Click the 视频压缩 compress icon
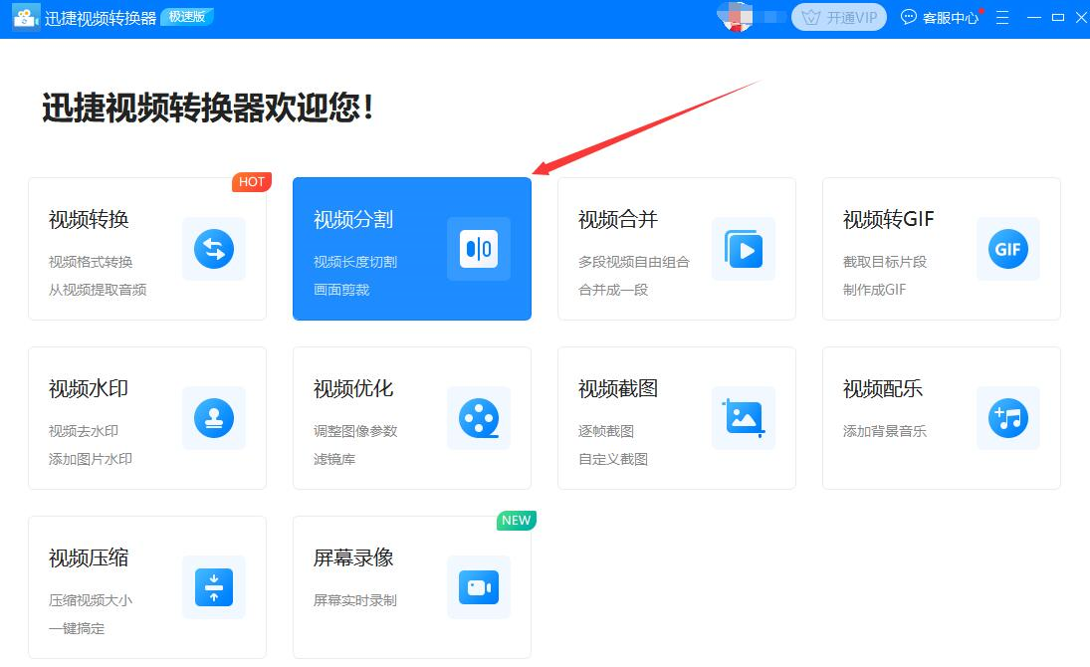Image resolution: width=1090 pixels, height=667 pixels. pyautogui.click(x=214, y=587)
